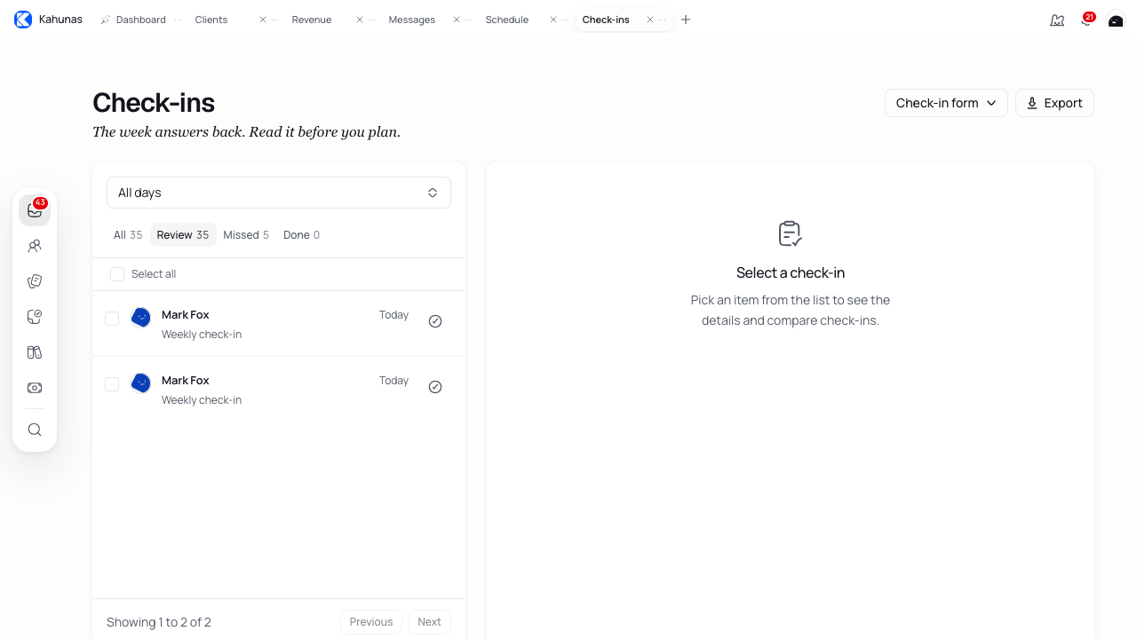1137x639 pixels.
Task: Open notifications with 21 badge
Action: tap(1086, 20)
